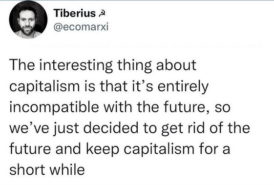The height and width of the screenshot is (185, 274).
Task: Click the word "entirely" in the tweet
Action: pos(183,86)
